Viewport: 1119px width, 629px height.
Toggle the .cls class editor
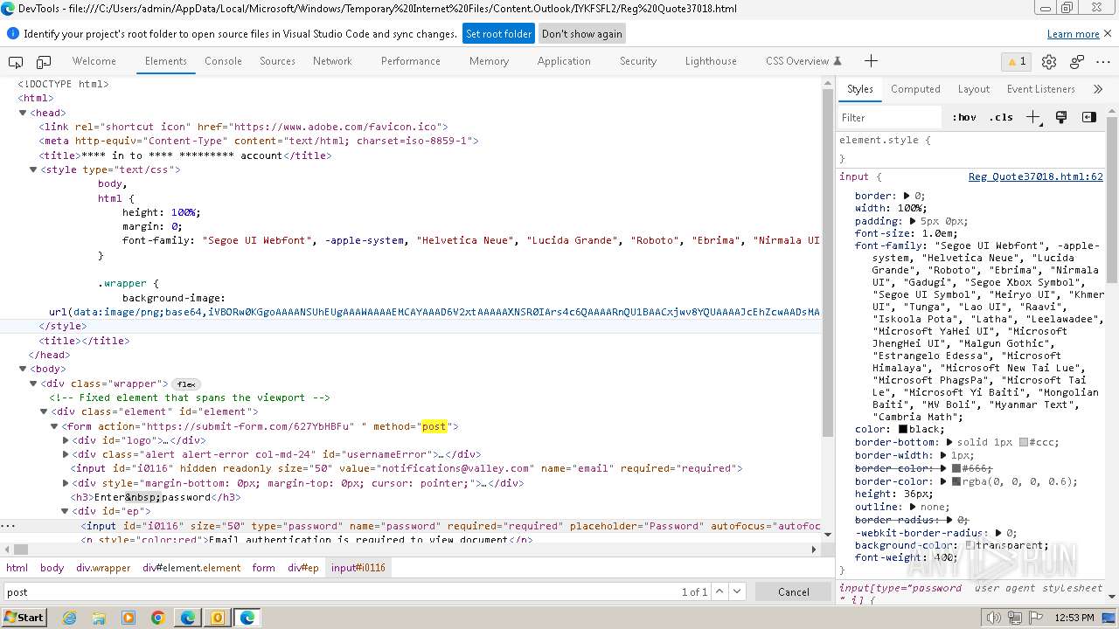[1001, 117]
